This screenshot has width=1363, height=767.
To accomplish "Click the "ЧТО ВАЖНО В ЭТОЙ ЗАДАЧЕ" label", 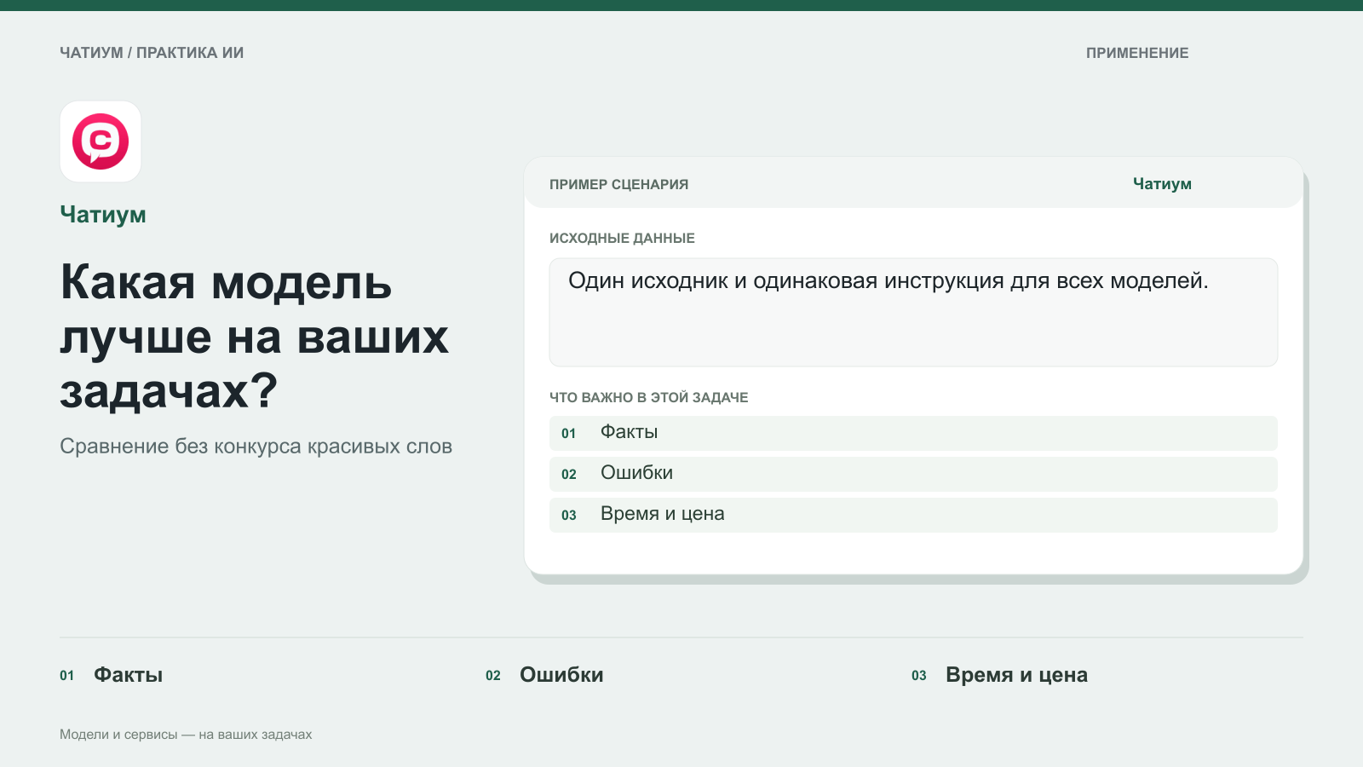I will 649,397.
